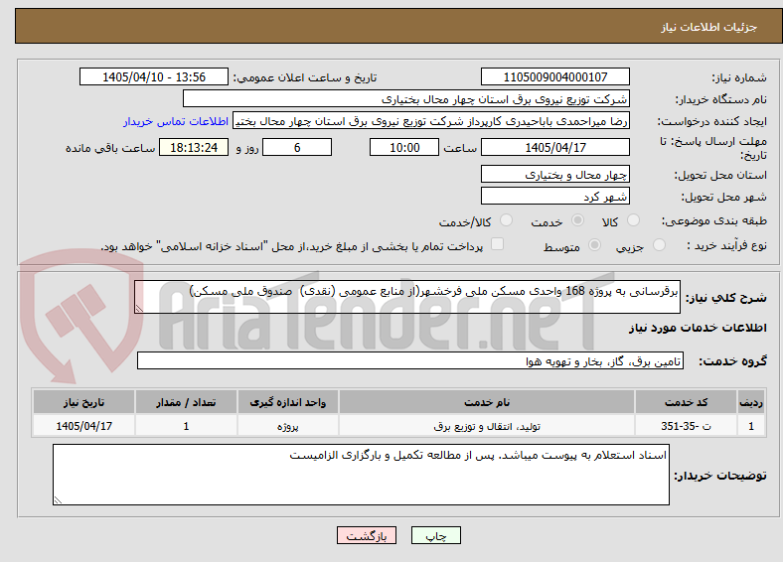Click the نام خدمت column header
This screenshot has width=783, height=562.
487,402
